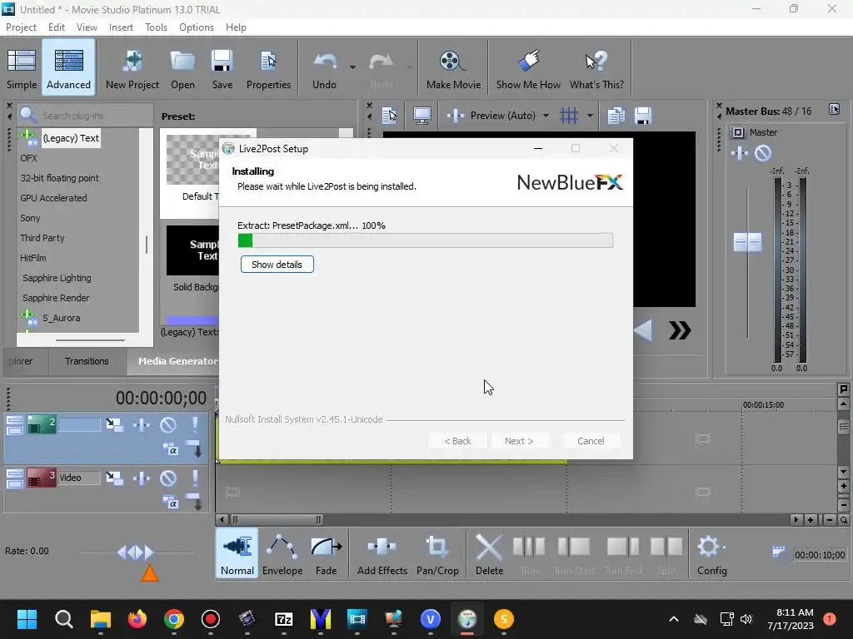Image resolution: width=853 pixels, height=639 pixels.
Task: Undo the last action
Action: (x=324, y=68)
